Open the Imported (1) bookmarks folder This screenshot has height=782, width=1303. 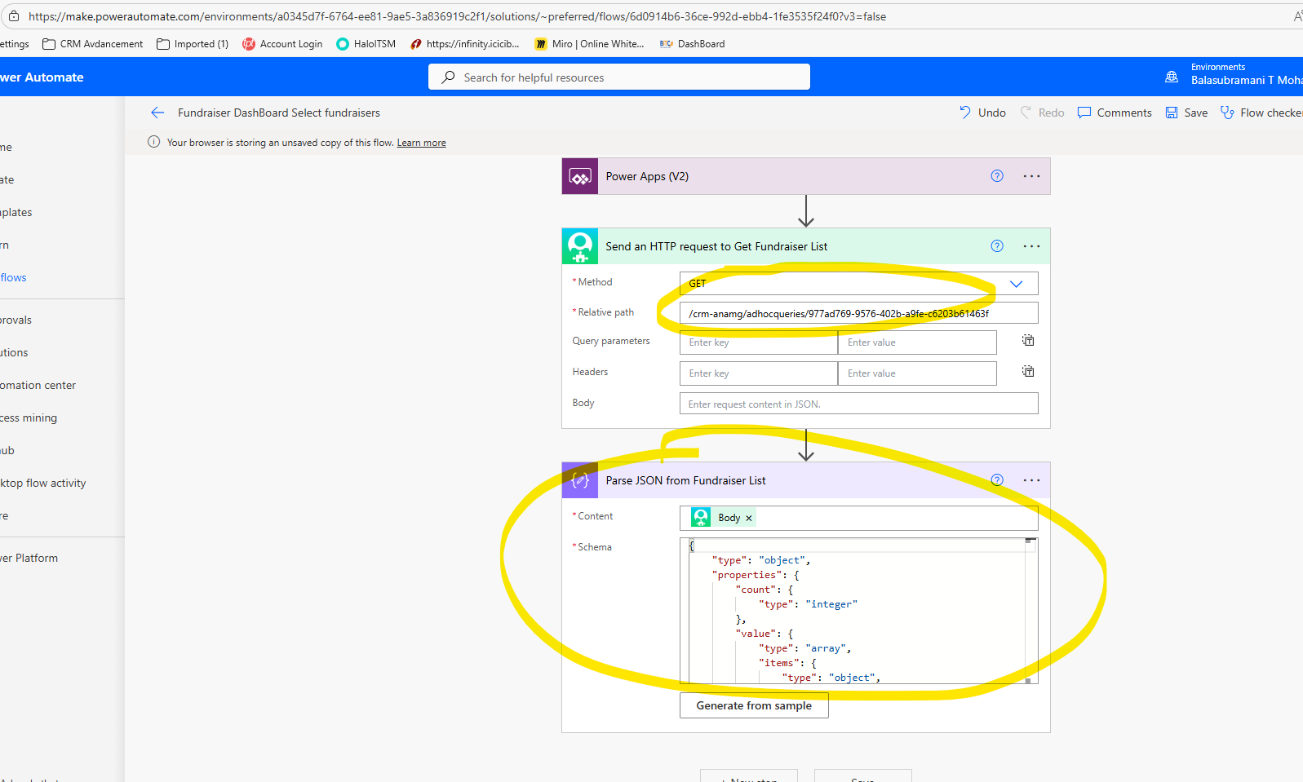tap(193, 44)
